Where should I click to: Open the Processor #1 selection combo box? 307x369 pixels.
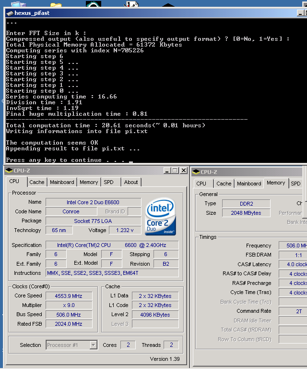click(x=71, y=345)
